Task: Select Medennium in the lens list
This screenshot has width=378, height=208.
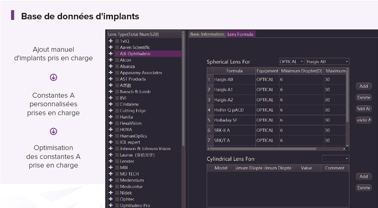Action: coord(132,180)
